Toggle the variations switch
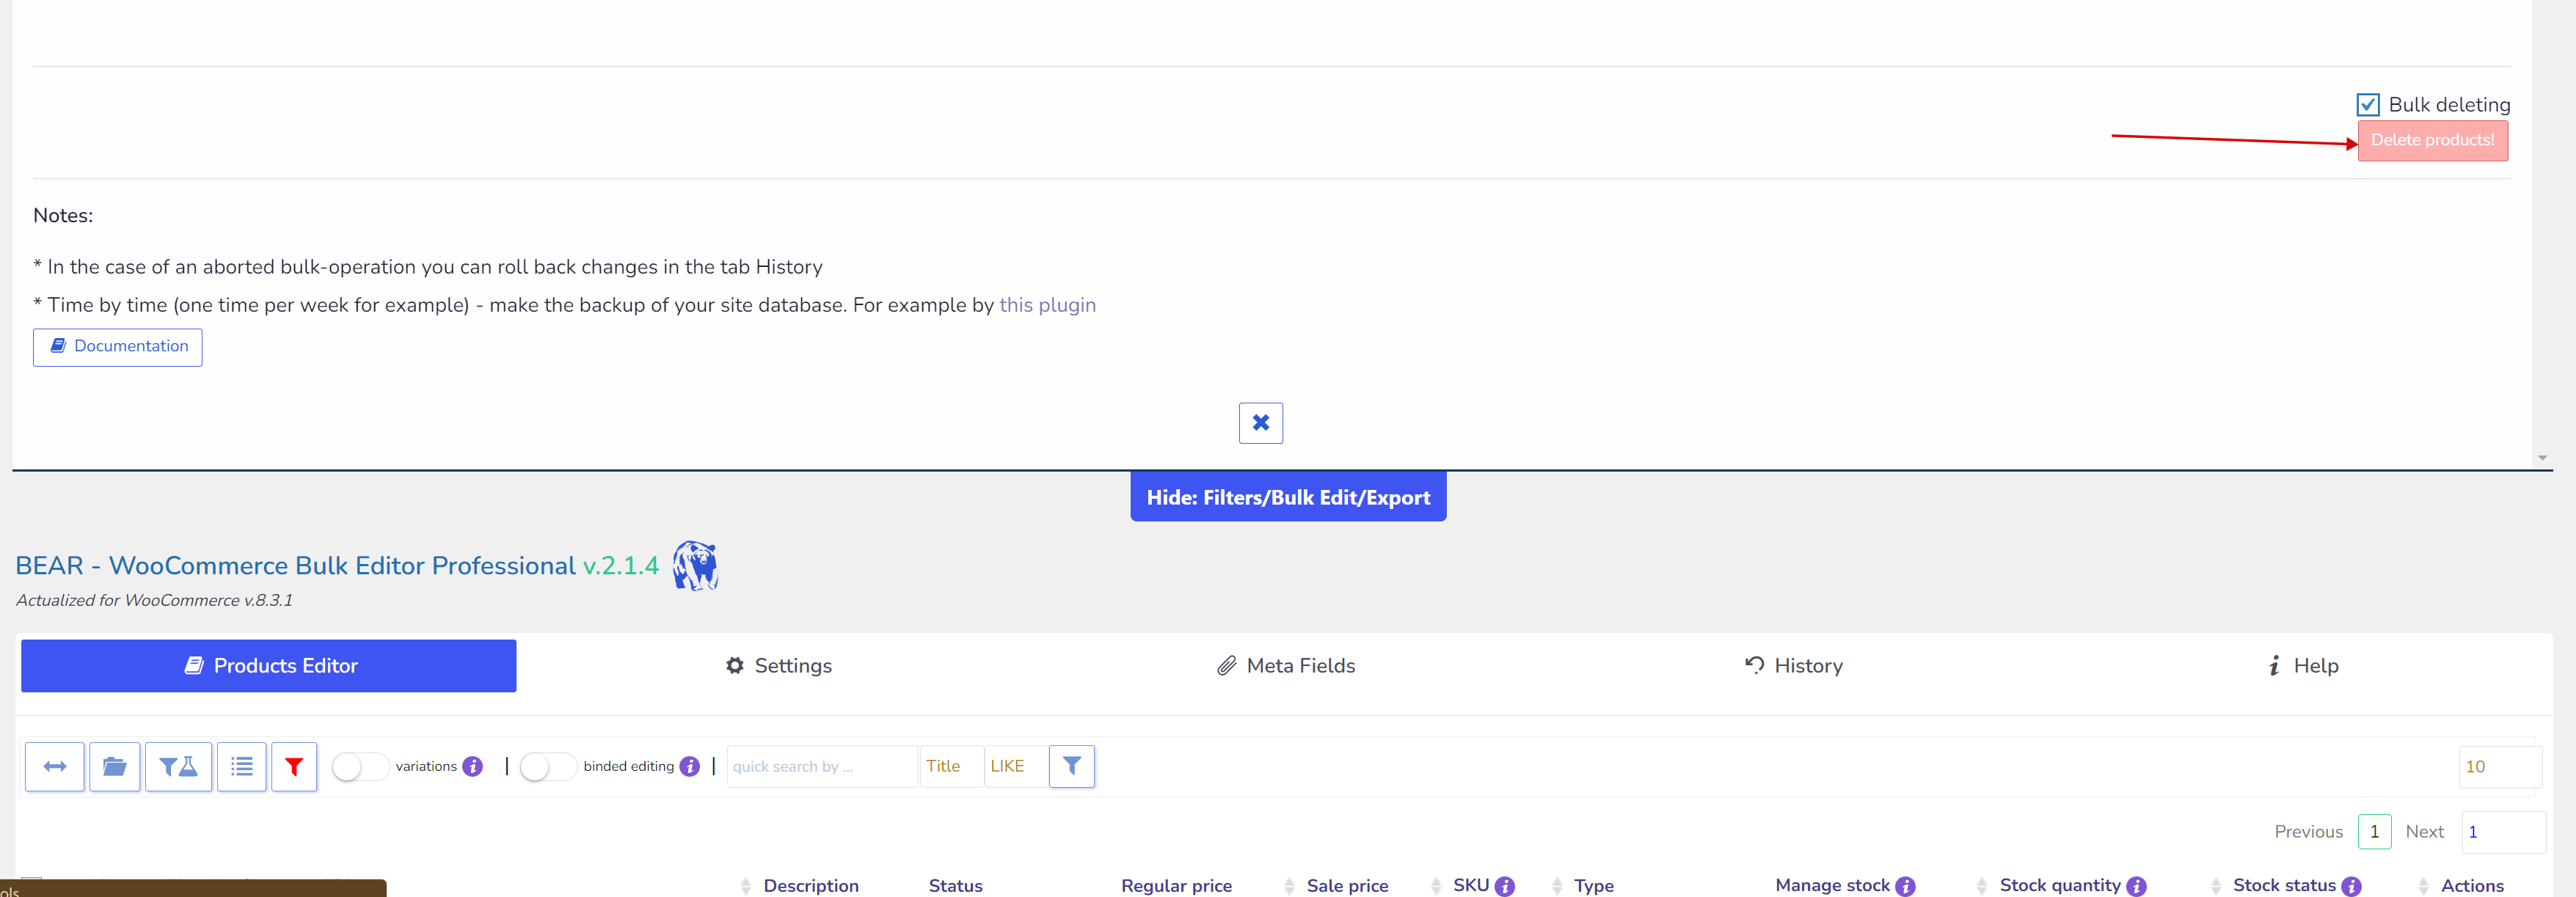 click(360, 767)
